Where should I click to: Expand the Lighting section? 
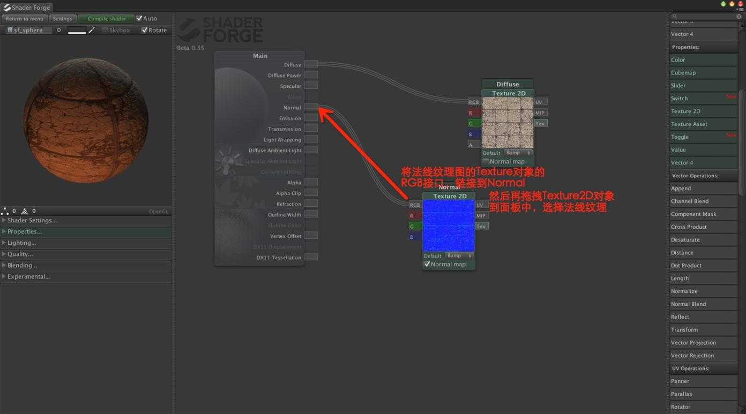[x=86, y=243]
